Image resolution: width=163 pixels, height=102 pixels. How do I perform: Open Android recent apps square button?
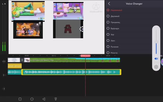pyautogui.click(x=20, y=99)
